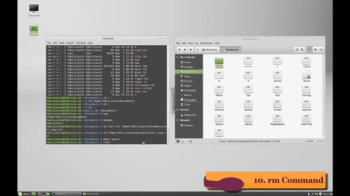The image size is (350, 196).
Task: Switch to icon view in file manager
Action: (x=310, y=50)
